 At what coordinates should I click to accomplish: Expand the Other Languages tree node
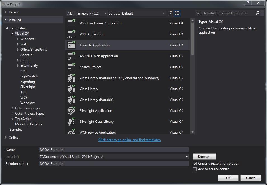pos(13,108)
